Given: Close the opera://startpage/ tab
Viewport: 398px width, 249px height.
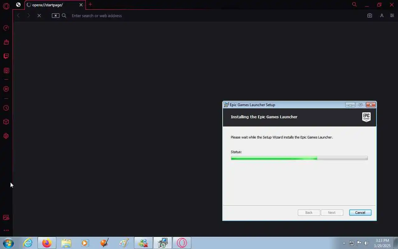Looking at the screenshot, I should [81, 5].
